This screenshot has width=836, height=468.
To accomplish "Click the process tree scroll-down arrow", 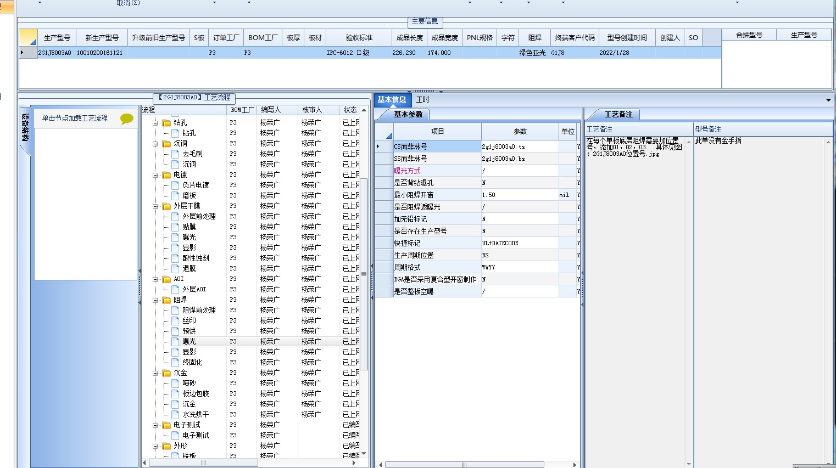I will 364,453.
